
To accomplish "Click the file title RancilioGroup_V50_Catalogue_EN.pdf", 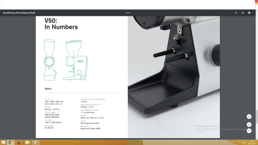I will [x=19, y=13].
